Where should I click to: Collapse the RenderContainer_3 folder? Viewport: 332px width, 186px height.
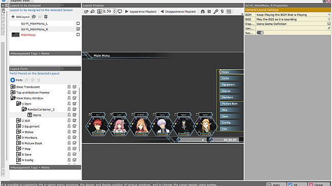point(24,109)
